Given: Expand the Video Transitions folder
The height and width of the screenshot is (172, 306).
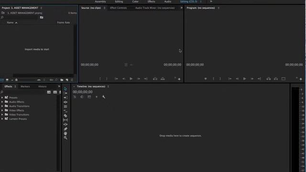Looking at the screenshot, I should tap(2, 115).
